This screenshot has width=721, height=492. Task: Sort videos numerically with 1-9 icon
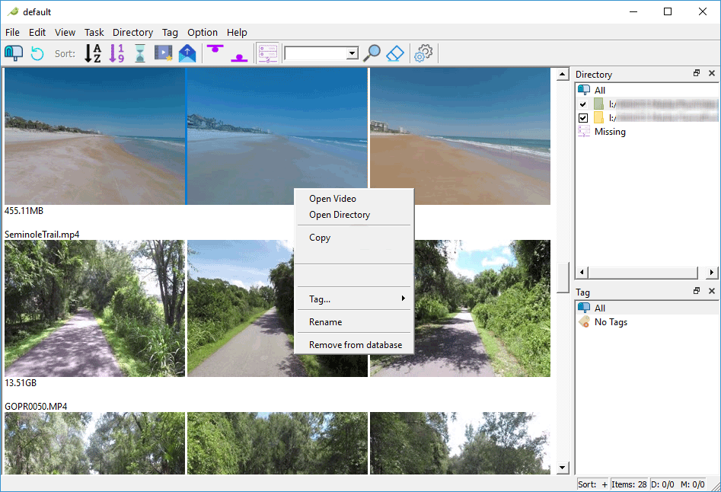pos(116,53)
